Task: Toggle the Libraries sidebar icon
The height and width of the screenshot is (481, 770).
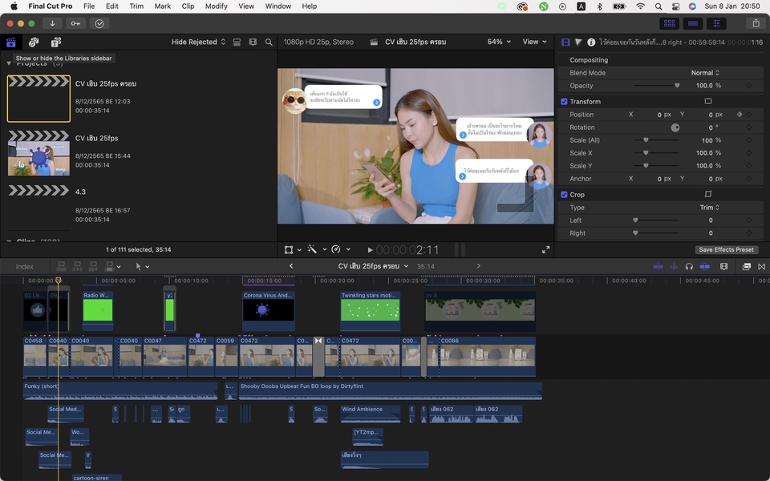Action: tap(10, 42)
